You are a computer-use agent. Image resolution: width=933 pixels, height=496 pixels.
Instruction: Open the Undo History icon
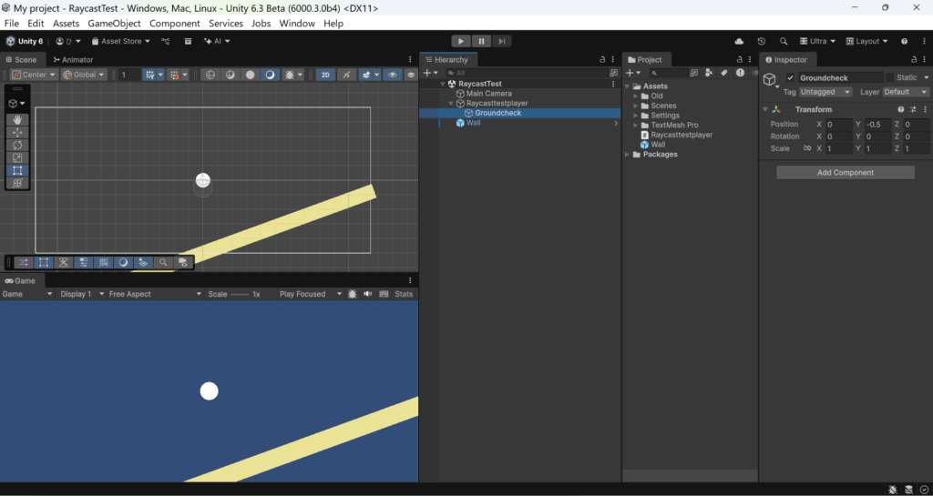[762, 41]
